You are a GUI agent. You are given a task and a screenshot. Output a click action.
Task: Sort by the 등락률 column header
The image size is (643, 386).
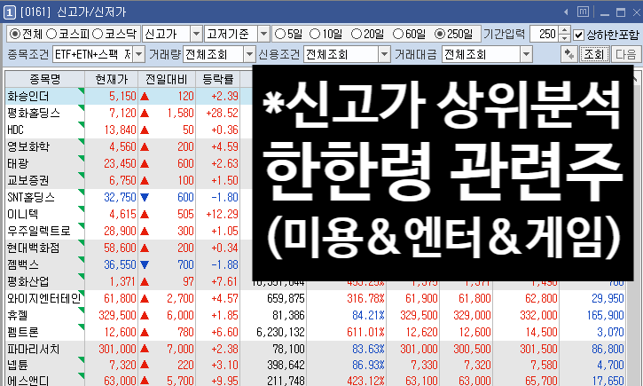click(x=218, y=79)
